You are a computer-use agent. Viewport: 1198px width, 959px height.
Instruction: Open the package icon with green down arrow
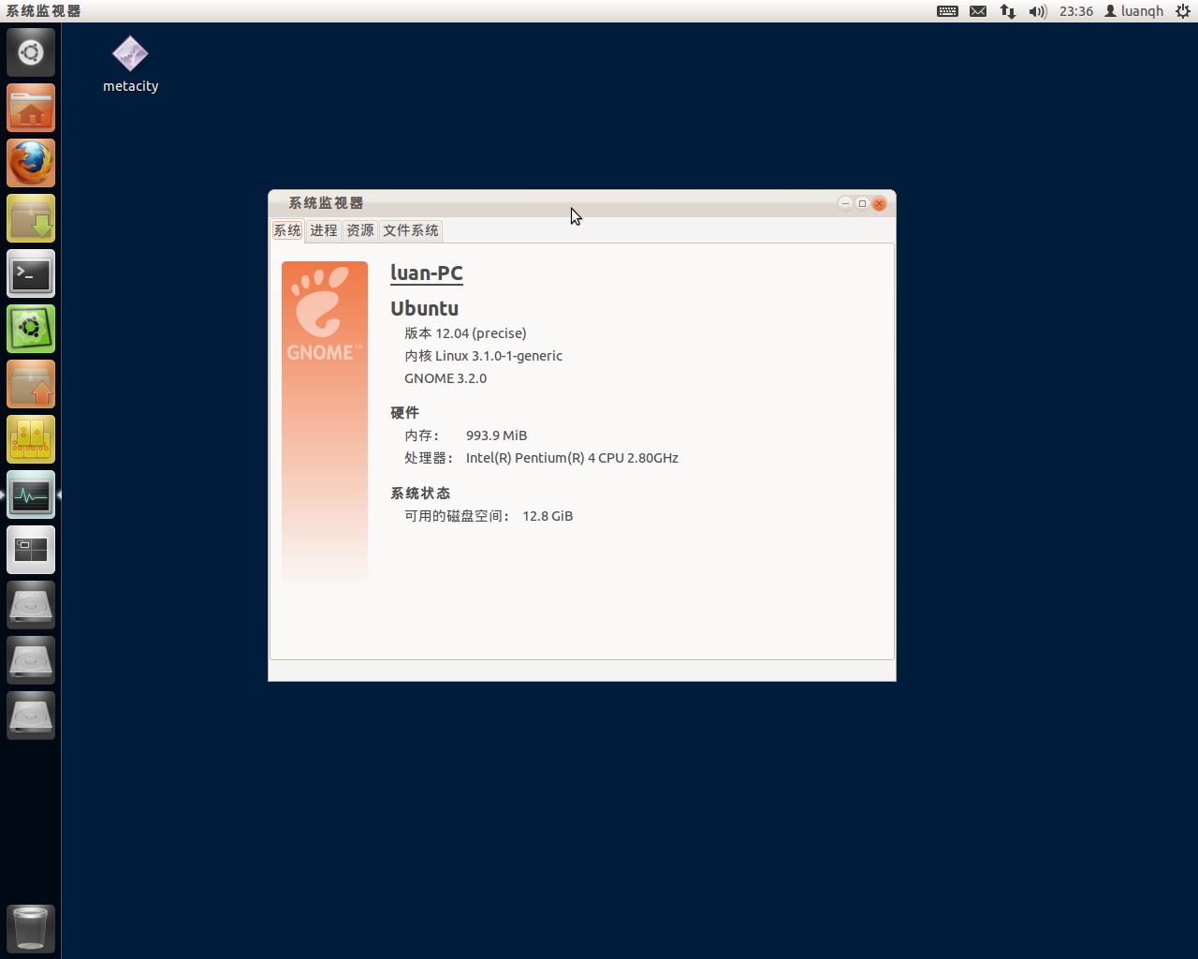[x=31, y=218]
